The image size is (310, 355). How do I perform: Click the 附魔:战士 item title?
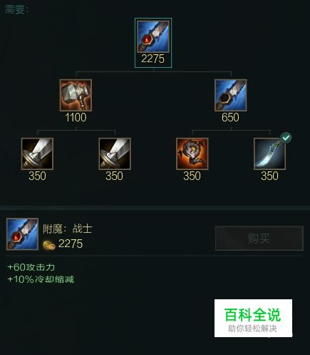pyautogui.click(x=67, y=229)
